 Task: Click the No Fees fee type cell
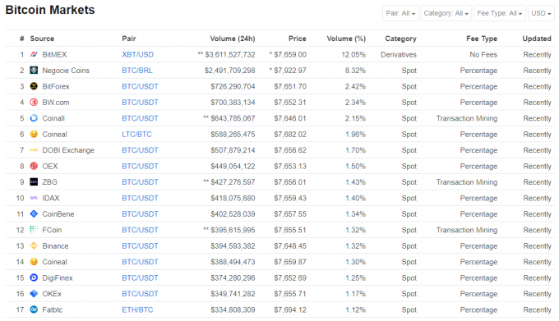pos(483,54)
